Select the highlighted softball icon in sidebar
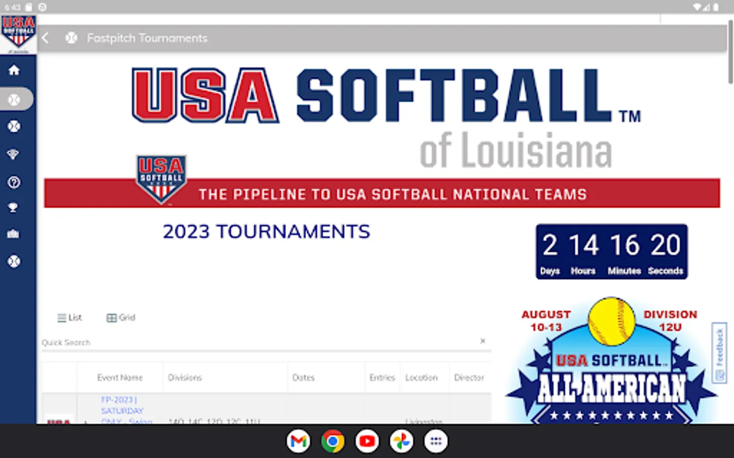The height and width of the screenshot is (458, 734). (14, 99)
